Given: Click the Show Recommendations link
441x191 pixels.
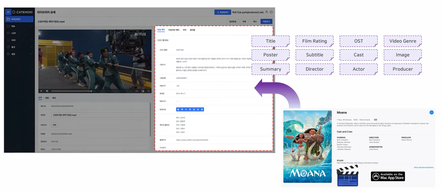Looking at the screenshot, I should pyautogui.click(x=423, y=167).
